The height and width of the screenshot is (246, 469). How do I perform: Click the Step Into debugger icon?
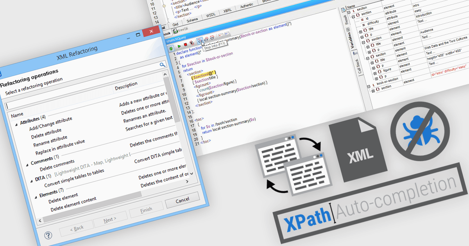pos(200,40)
